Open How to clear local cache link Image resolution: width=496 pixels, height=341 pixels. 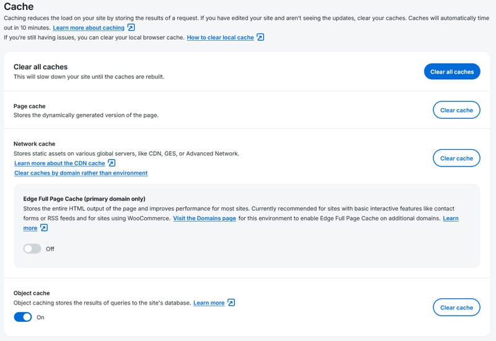pyautogui.click(x=220, y=38)
